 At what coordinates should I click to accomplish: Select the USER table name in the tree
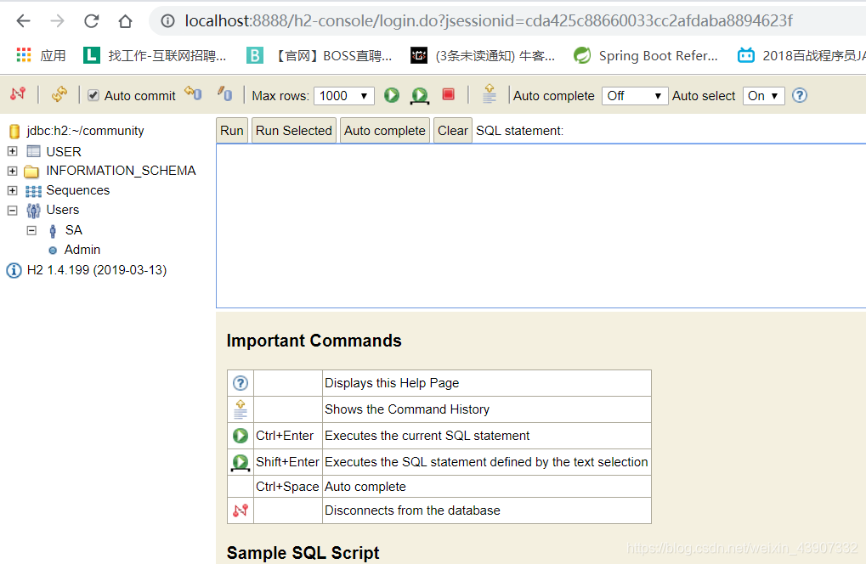(x=64, y=152)
